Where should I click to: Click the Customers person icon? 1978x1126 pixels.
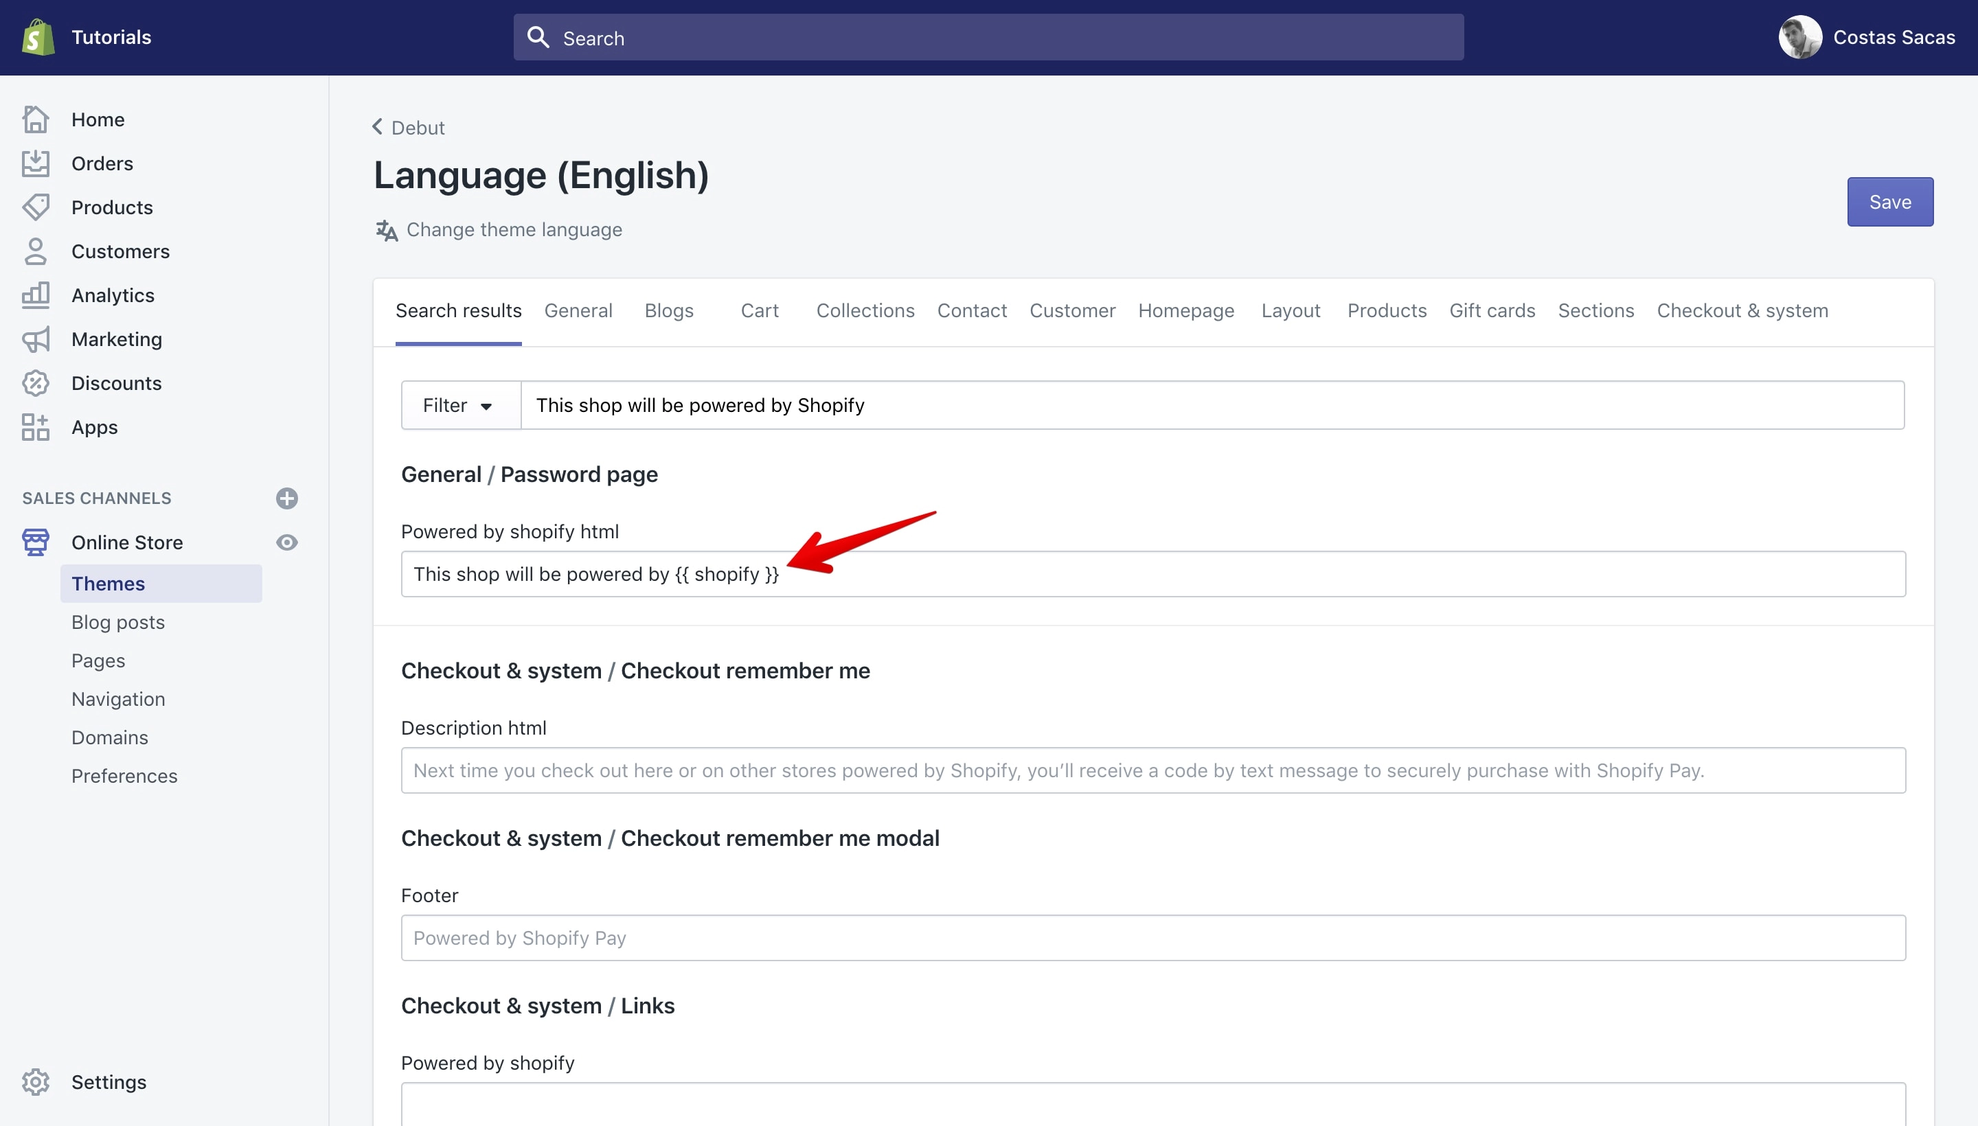click(36, 251)
